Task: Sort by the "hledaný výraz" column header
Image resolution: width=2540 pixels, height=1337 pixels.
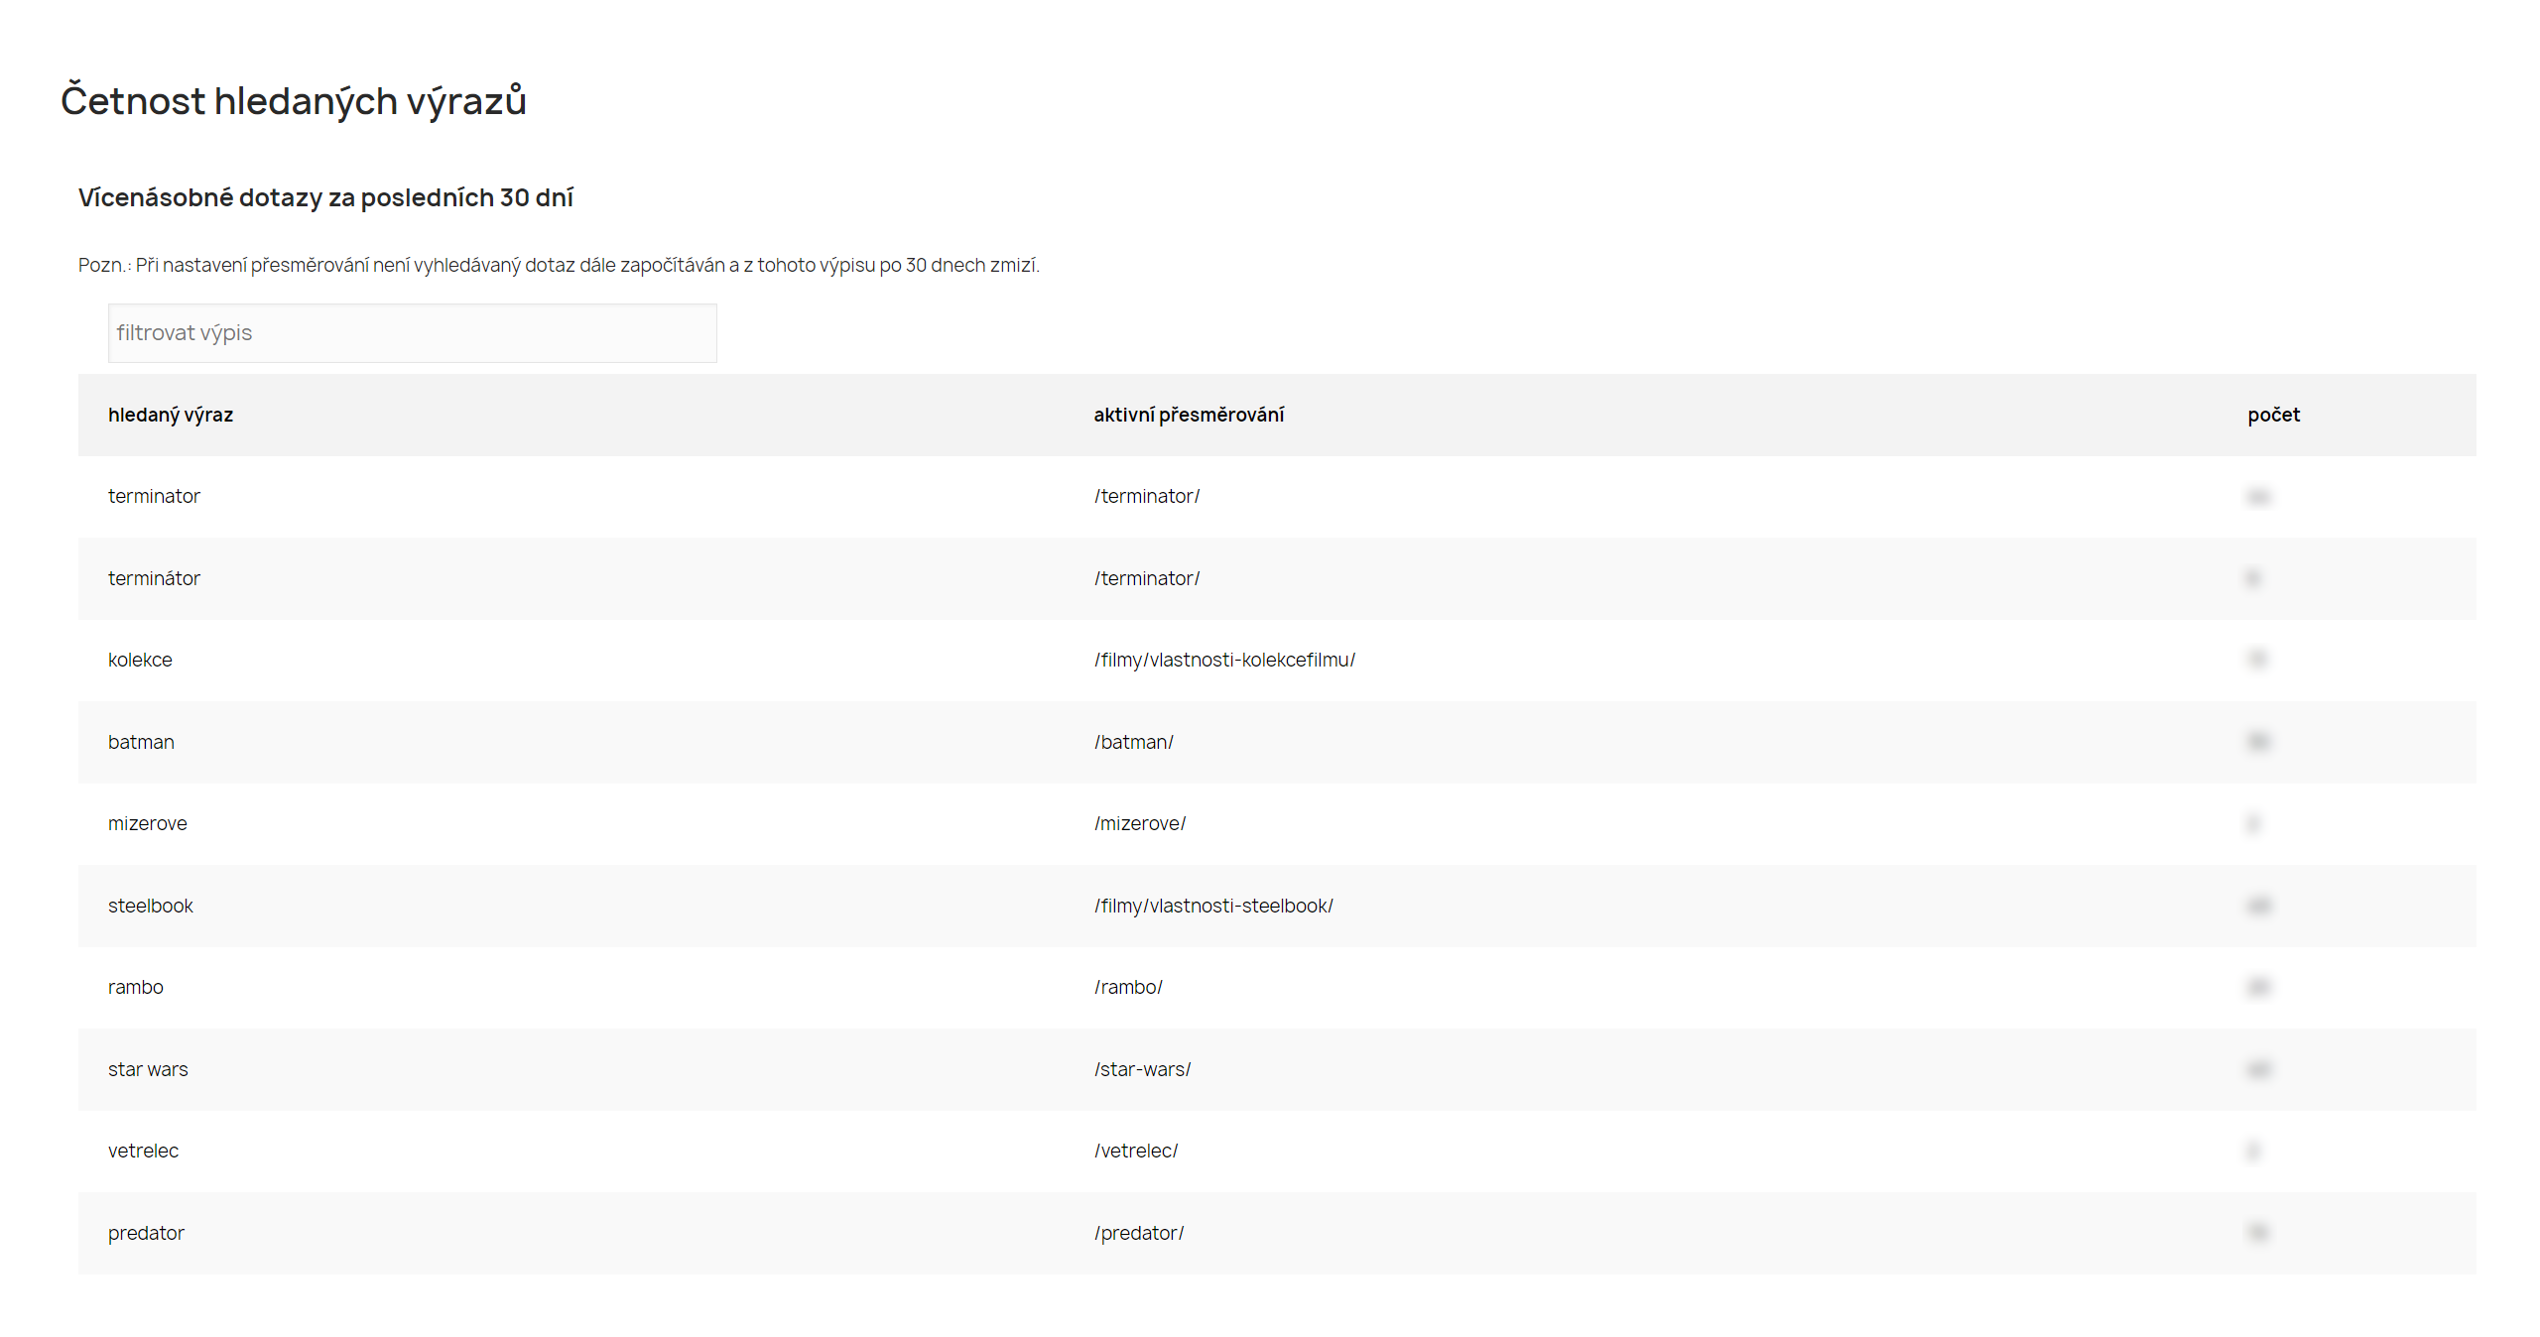Action: point(171,415)
